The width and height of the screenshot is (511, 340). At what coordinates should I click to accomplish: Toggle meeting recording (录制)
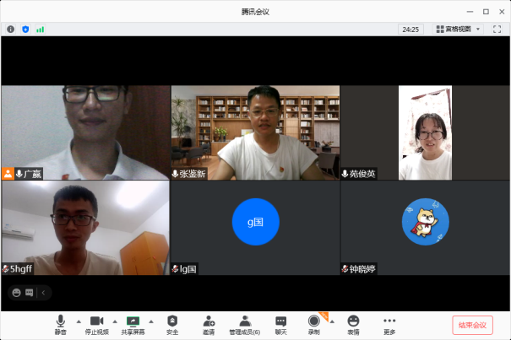click(x=314, y=323)
